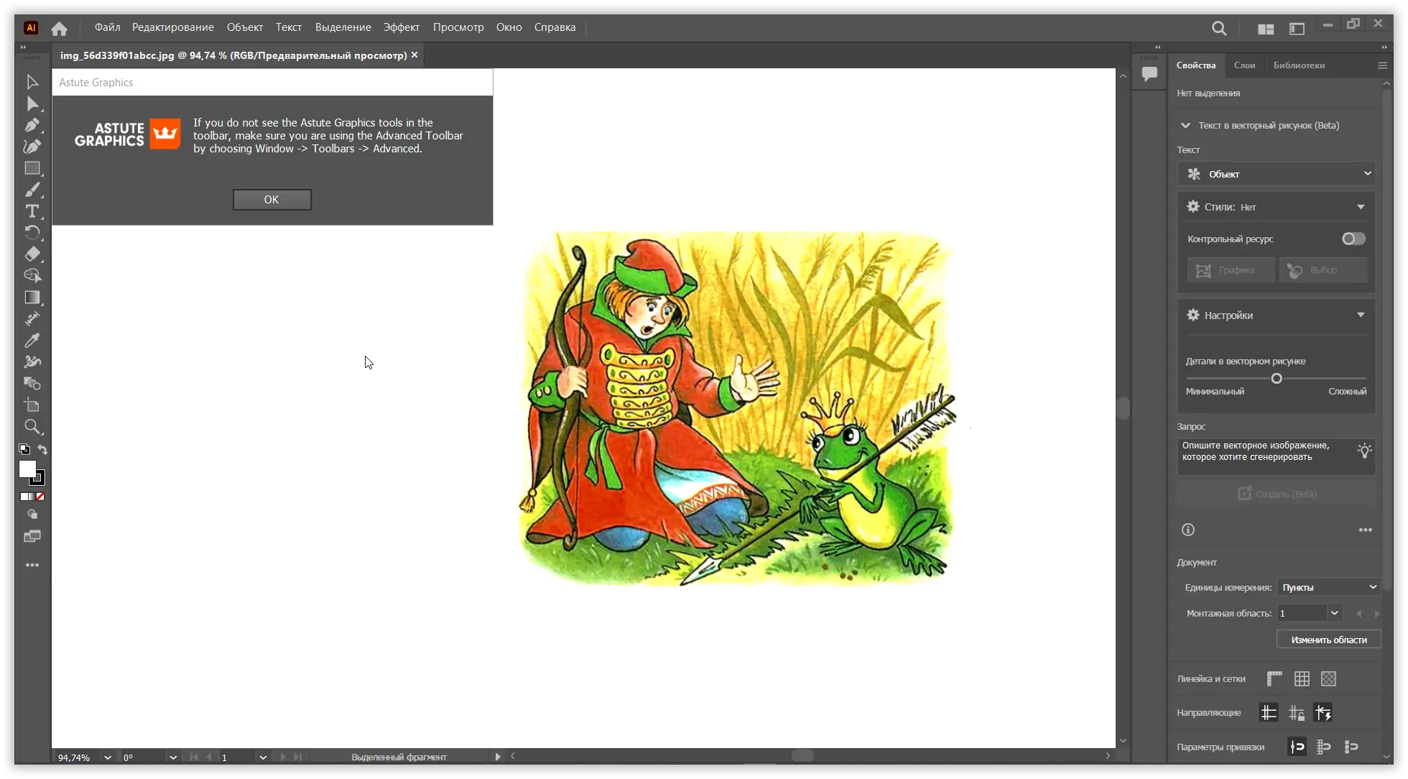1408x779 pixels.
Task: Toggle rulers visibility icon
Action: 1274,678
